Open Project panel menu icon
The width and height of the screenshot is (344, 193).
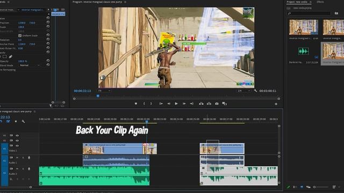pyautogui.click(x=311, y=2)
